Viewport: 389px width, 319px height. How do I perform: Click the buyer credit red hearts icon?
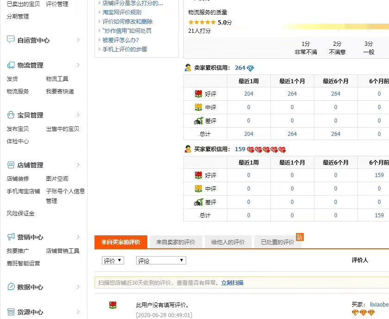tap(266, 150)
